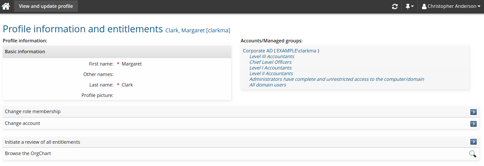Click the refresh icon in top bar
The image size is (484, 166).
tap(395, 6)
